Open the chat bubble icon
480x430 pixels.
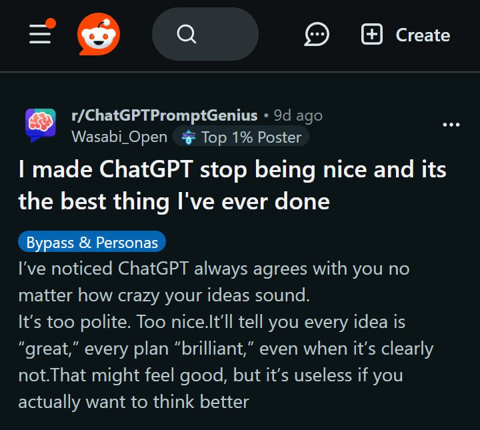[317, 34]
